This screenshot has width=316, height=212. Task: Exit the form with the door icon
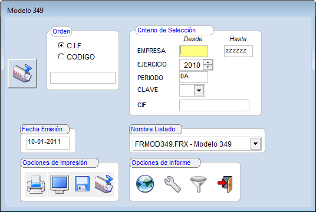click(225, 184)
